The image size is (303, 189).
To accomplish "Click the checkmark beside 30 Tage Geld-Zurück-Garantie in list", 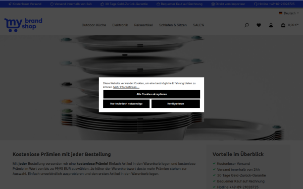I will coord(214,175).
